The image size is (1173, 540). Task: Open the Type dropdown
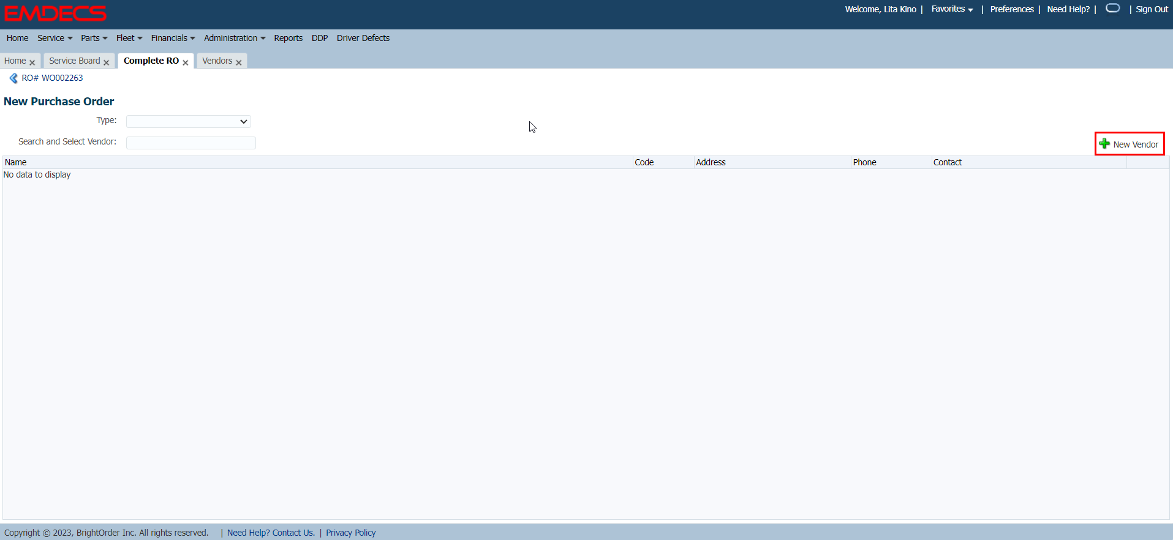coord(189,121)
